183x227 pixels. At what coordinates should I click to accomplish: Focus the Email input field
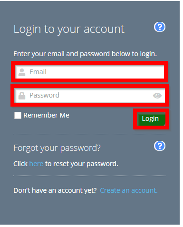(89, 72)
